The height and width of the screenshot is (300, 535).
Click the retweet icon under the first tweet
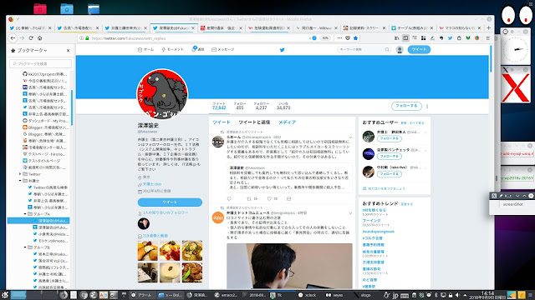pos(249,198)
